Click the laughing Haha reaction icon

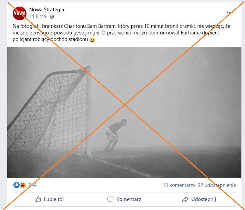tap(23, 185)
